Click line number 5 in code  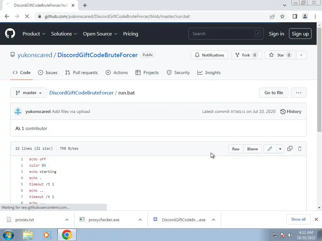pyautogui.click(x=22, y=184)
